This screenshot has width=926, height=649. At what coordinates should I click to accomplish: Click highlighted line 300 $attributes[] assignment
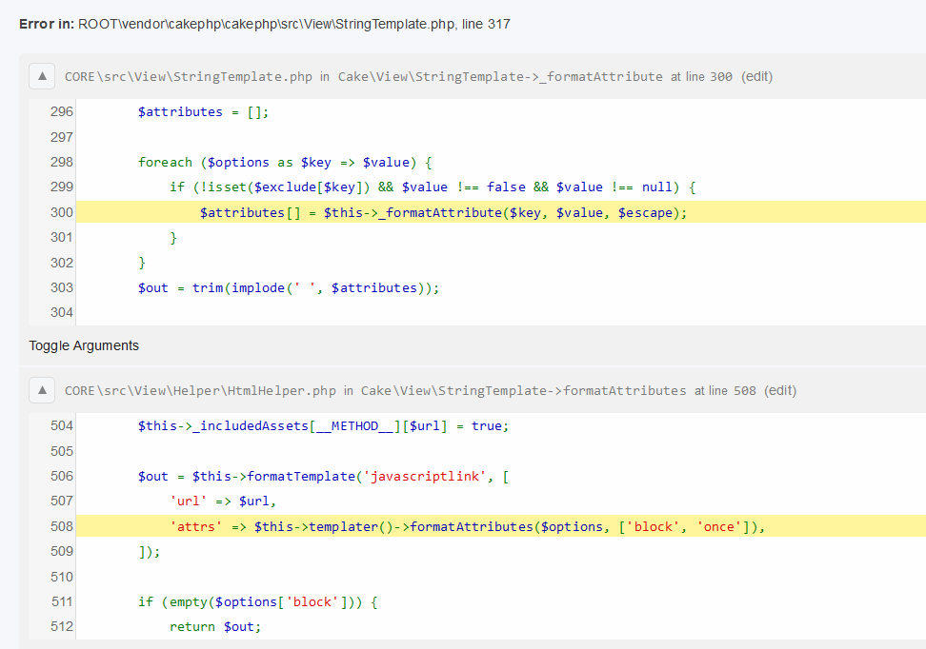tap(444, 212)
